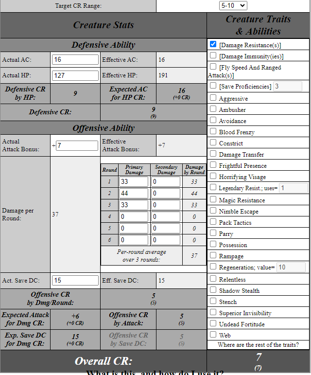Click the Effective AC value 16

pos(162,60)
